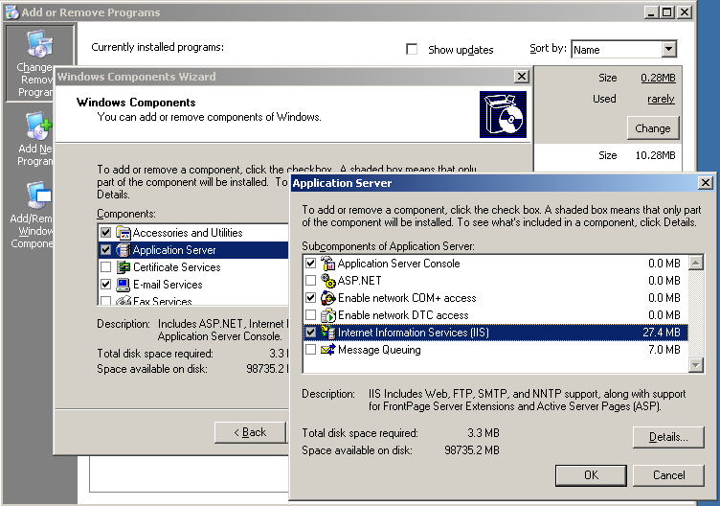Check the Message Queuing checkbox

[310, 350]
